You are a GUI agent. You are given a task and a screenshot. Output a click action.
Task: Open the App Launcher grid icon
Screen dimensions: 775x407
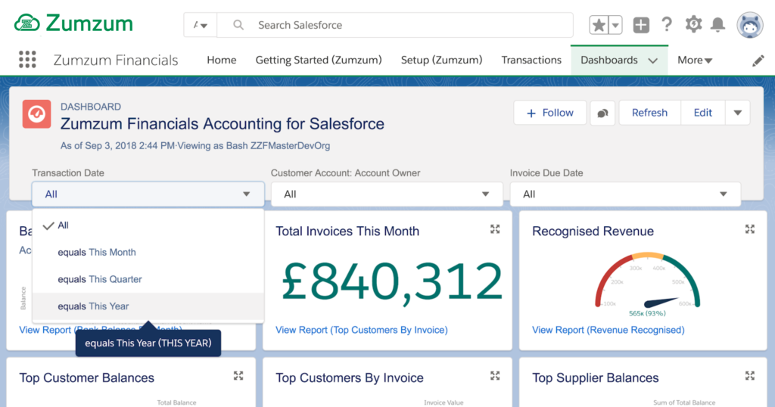[x=27, y=60]
